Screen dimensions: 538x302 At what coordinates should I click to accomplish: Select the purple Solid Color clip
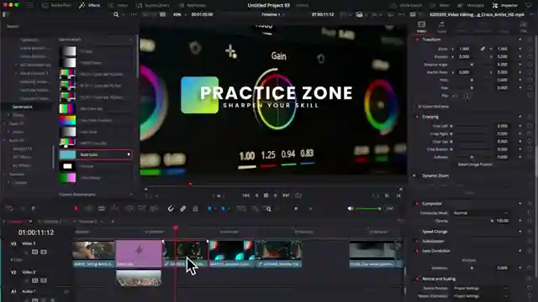click(x=139, y=253)
